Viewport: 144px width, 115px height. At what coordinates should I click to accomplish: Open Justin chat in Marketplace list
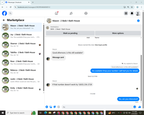tap(21, 80)
